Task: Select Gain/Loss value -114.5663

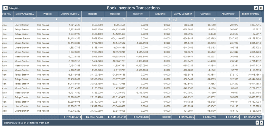Action: click(211, 84)
